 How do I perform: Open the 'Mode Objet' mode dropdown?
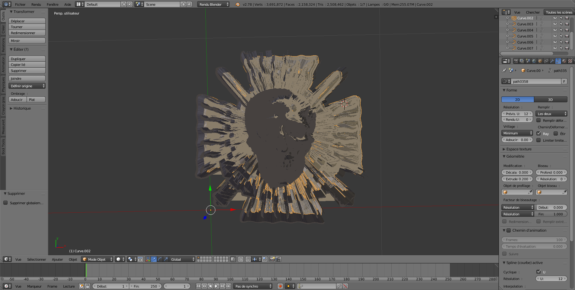[x=97, y=259]
